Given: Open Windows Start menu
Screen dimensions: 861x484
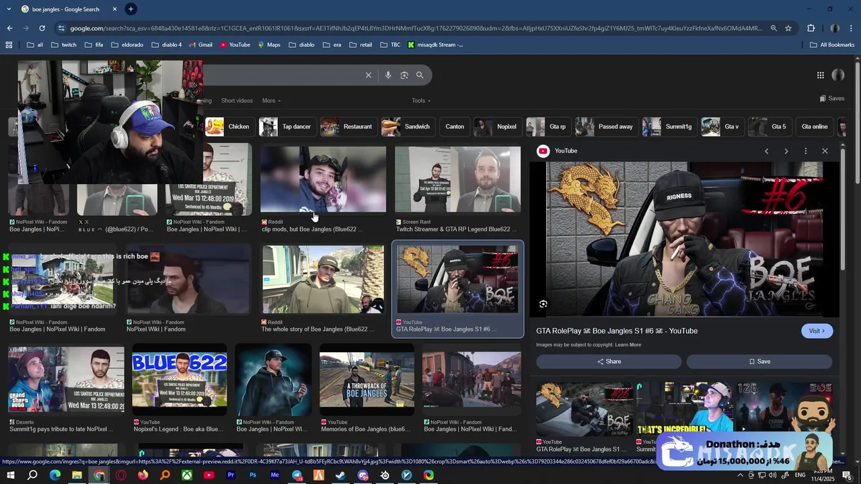Looking at the screenshot, I should pos(10,475).
